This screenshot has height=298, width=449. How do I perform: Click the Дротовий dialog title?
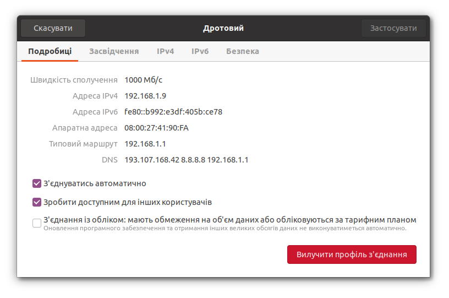pyautogui.click(x=223, y=28)
